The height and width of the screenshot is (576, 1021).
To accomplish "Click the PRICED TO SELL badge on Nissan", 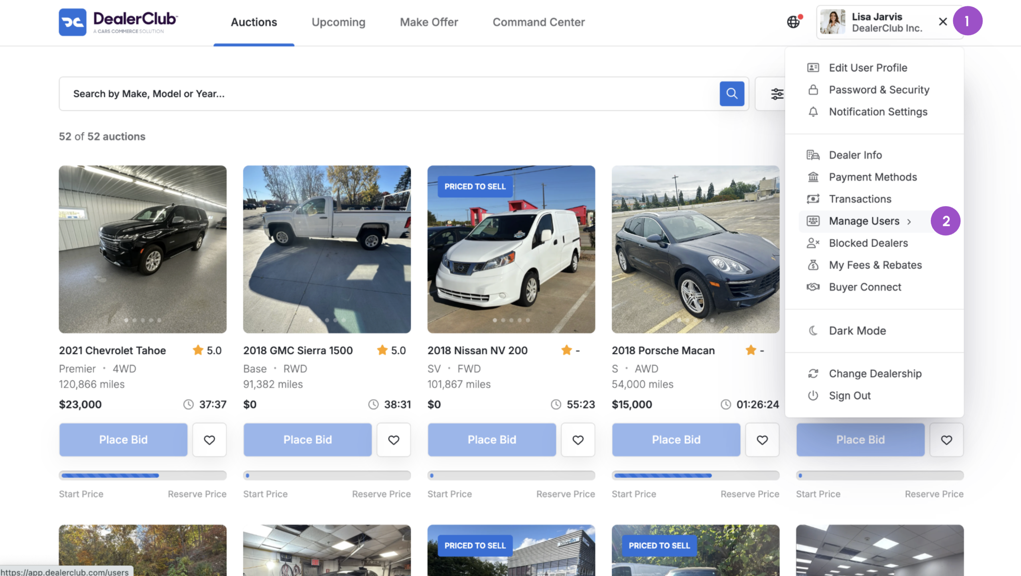I will point(475,187).
